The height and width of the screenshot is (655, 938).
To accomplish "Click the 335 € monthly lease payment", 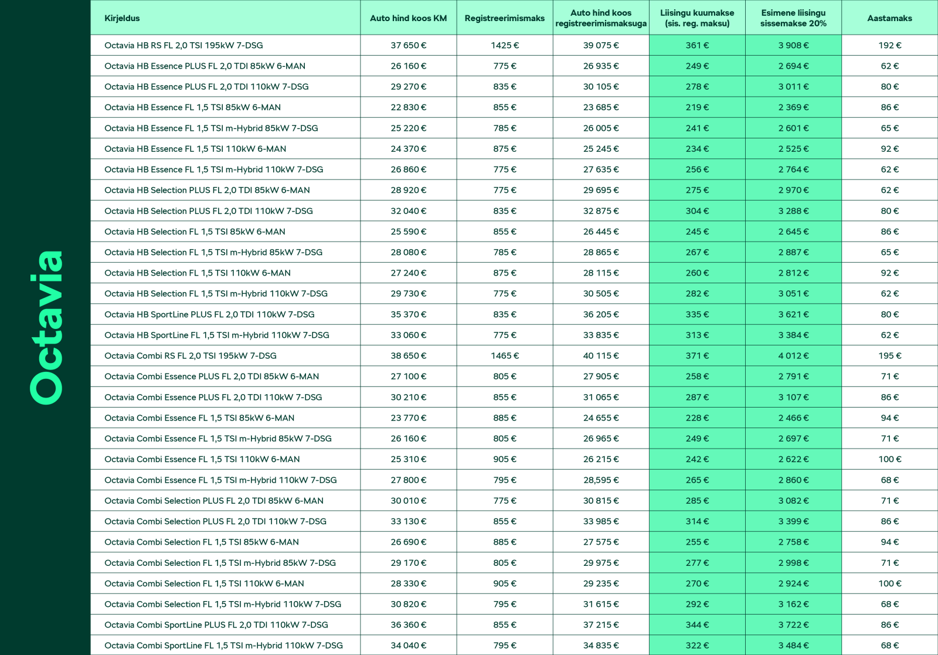I will point(697,314).
